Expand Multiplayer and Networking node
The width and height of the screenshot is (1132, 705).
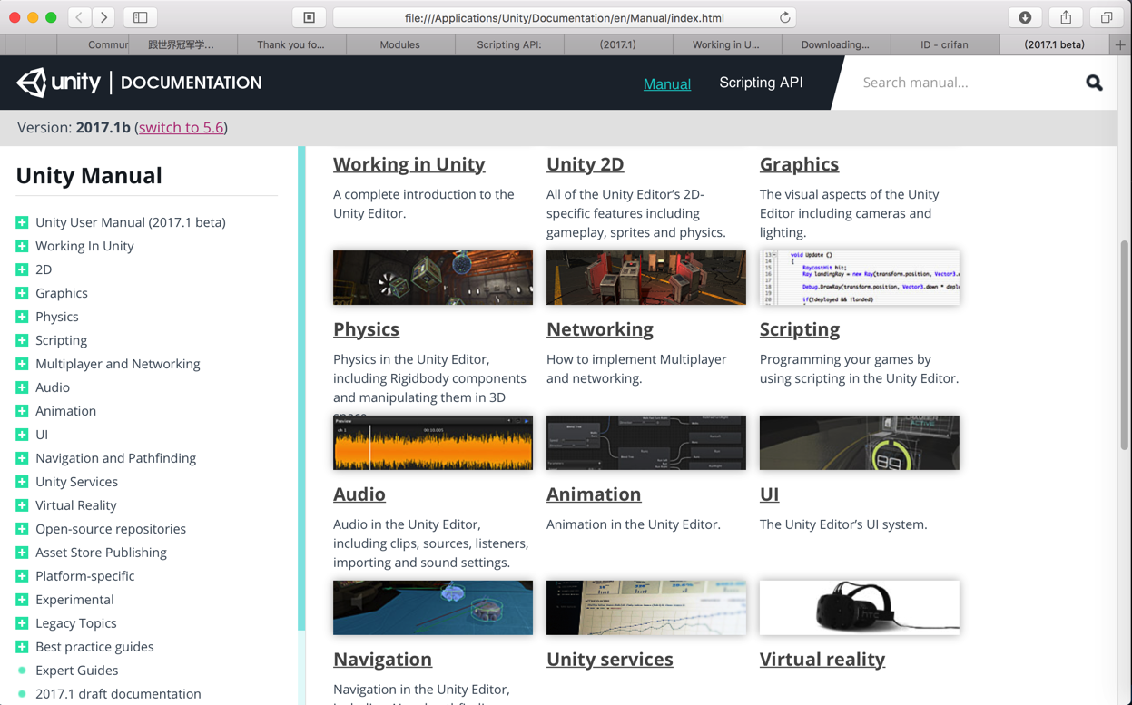tap(22, 364)
